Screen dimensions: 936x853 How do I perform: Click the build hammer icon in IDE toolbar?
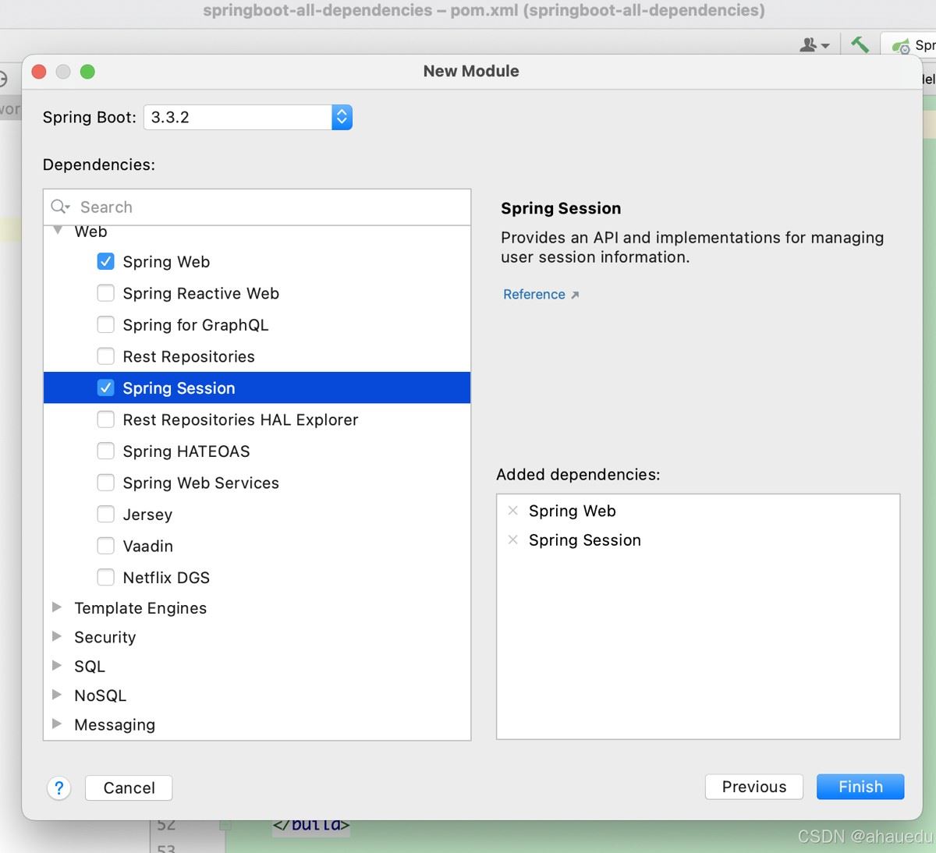point(860,44)
